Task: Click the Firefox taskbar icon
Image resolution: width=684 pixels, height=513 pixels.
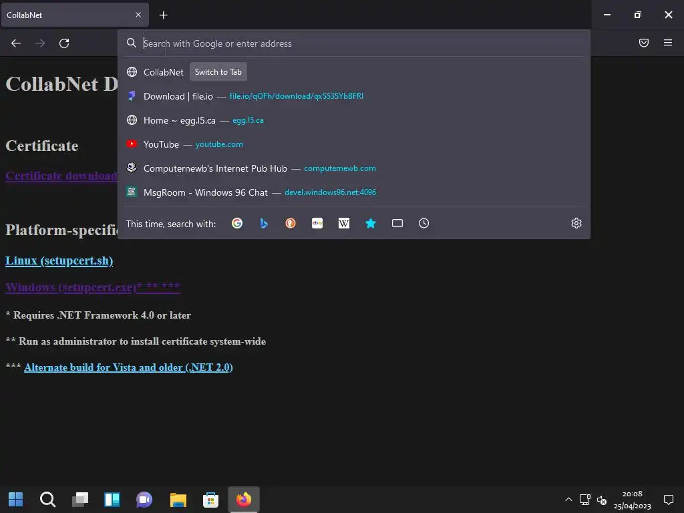Action: point(243,499)
